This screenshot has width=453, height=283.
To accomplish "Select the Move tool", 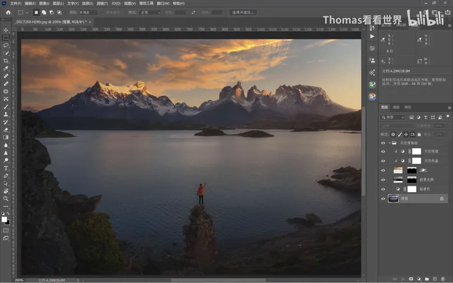I will click(6, 30).
